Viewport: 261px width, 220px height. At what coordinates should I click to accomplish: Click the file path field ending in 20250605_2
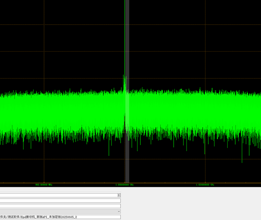[x=60, y=217]
